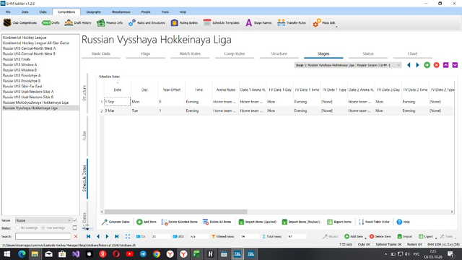Viewport: 462px width, 260px height.
Task: Clear search with red X
Action: [76, 236]
